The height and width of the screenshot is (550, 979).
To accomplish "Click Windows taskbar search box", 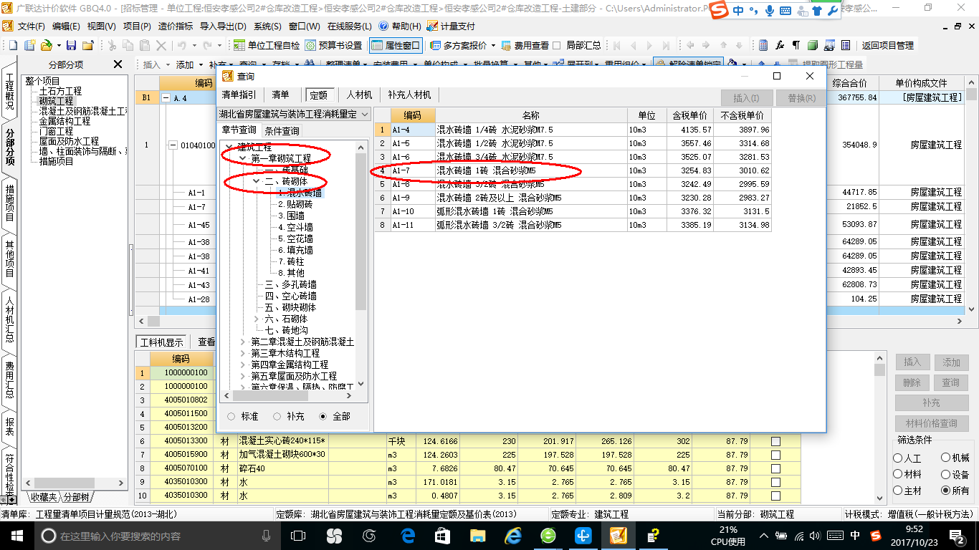I will (x=158, y=535).
